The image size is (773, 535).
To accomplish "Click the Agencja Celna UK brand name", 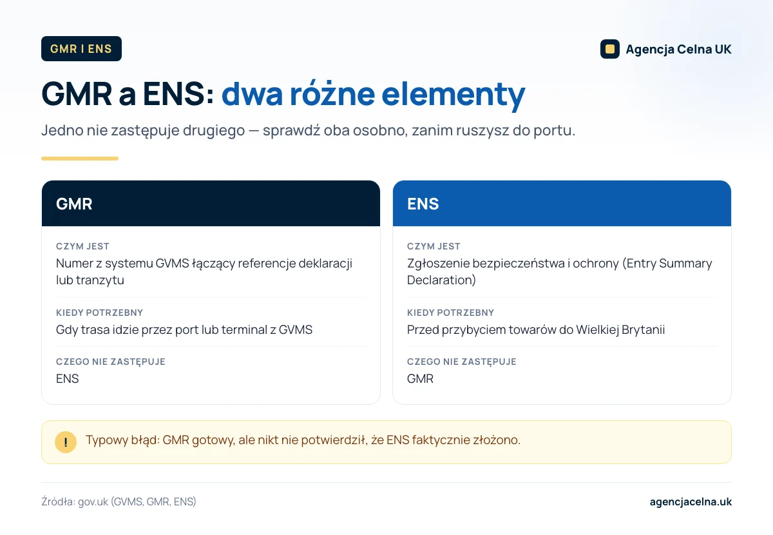I will (x=678, y=49).
